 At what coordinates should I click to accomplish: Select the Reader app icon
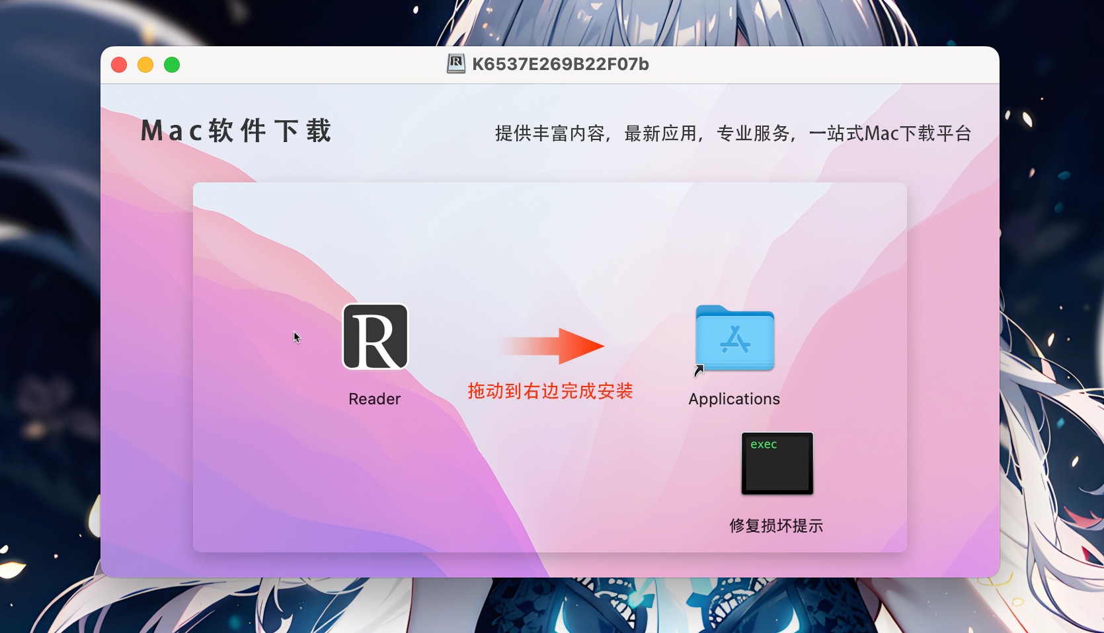click(x=375, y=337)
